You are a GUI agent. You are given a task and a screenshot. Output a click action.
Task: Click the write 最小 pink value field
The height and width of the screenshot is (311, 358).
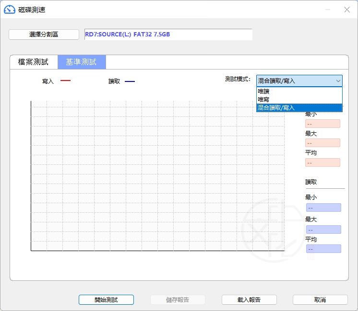coord(322,124)
